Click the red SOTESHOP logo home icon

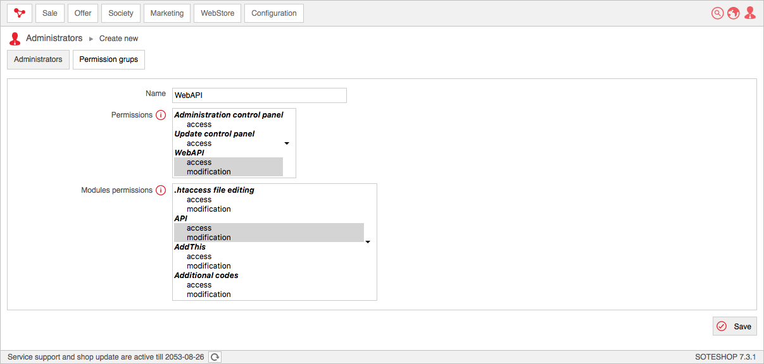coord(20,13)
